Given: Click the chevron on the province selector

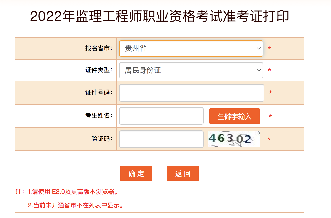Looking at the screenshot, I should (258, 48).
